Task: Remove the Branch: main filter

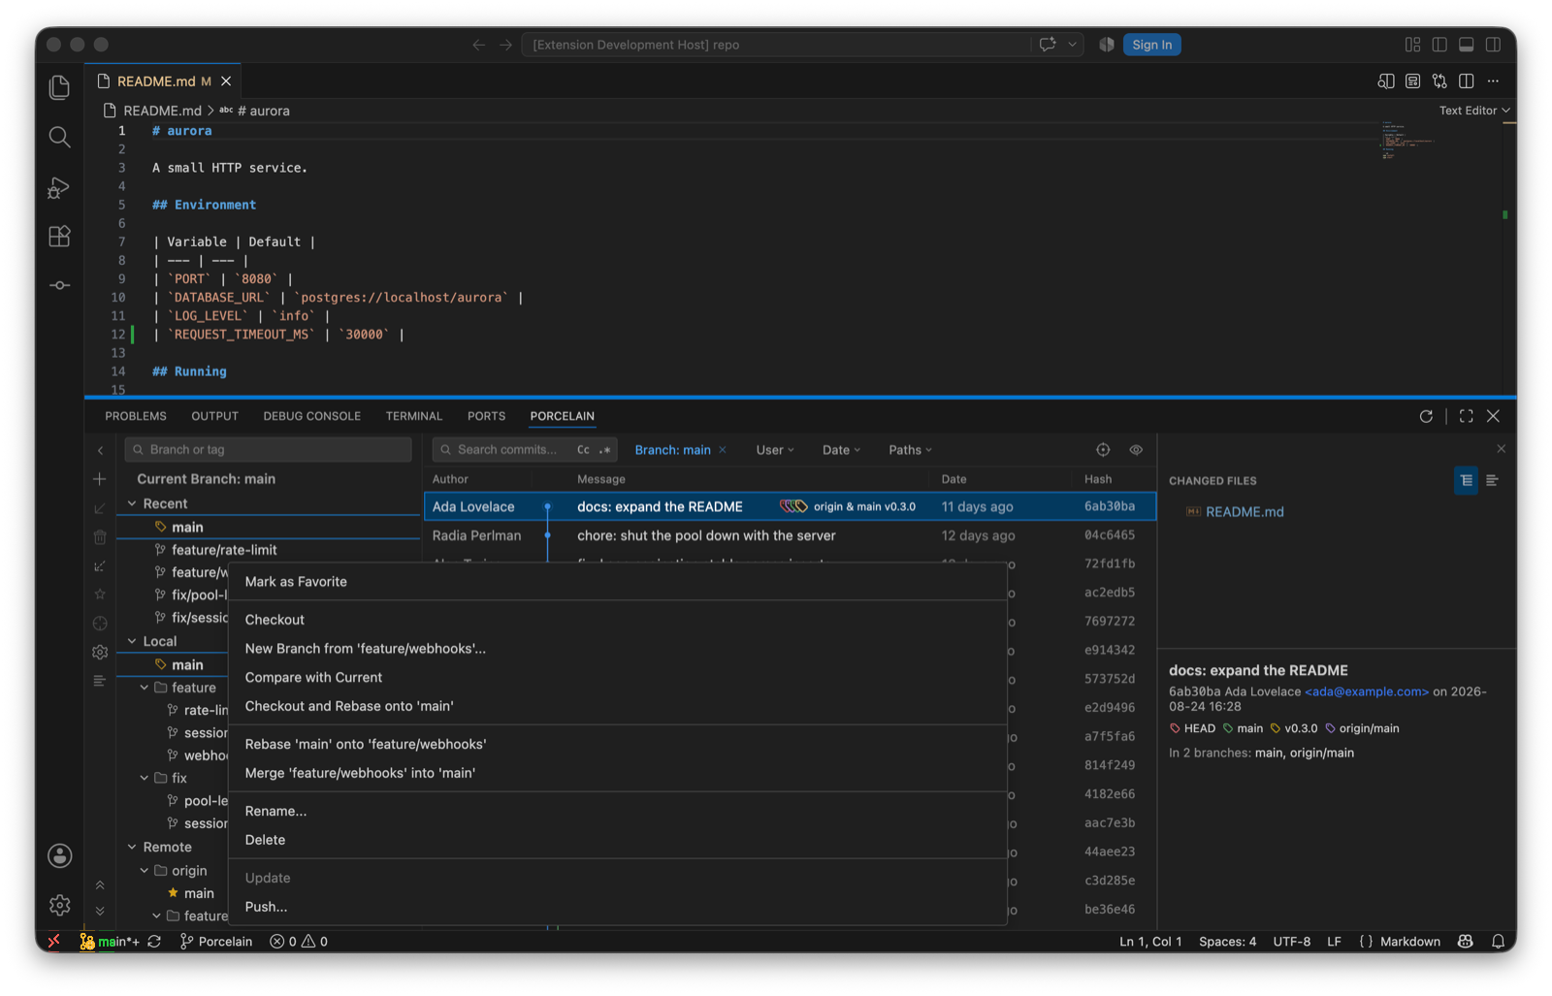Action: 723,450
